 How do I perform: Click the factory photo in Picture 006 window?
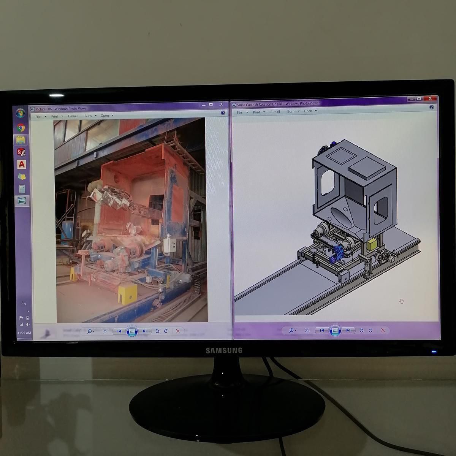click(131, 220)
